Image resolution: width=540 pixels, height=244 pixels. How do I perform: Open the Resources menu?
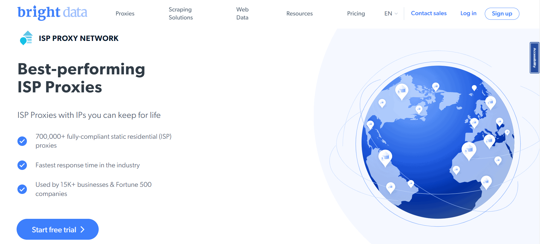point(299,13)
